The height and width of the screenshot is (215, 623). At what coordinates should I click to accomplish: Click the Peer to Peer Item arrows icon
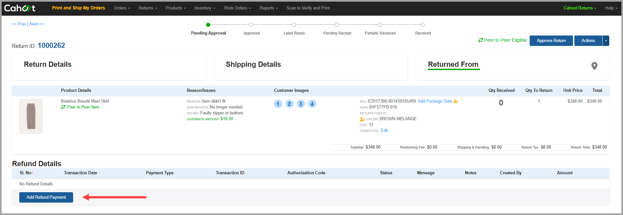click(63, 107)
